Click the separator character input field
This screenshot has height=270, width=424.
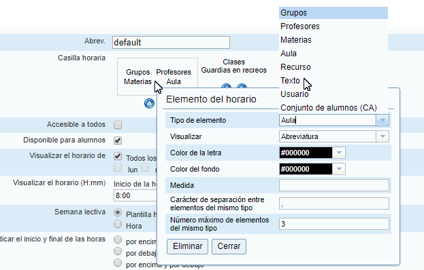(x=334, y=204)
